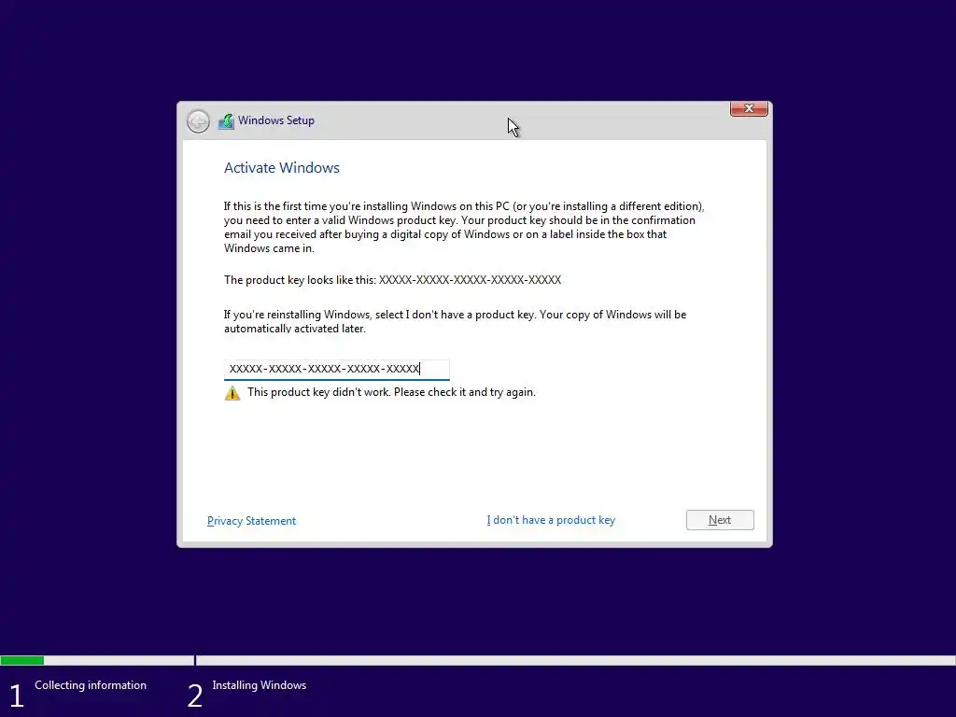Click the green installation progress bar
956x717 pixels.
coord(22,660)
